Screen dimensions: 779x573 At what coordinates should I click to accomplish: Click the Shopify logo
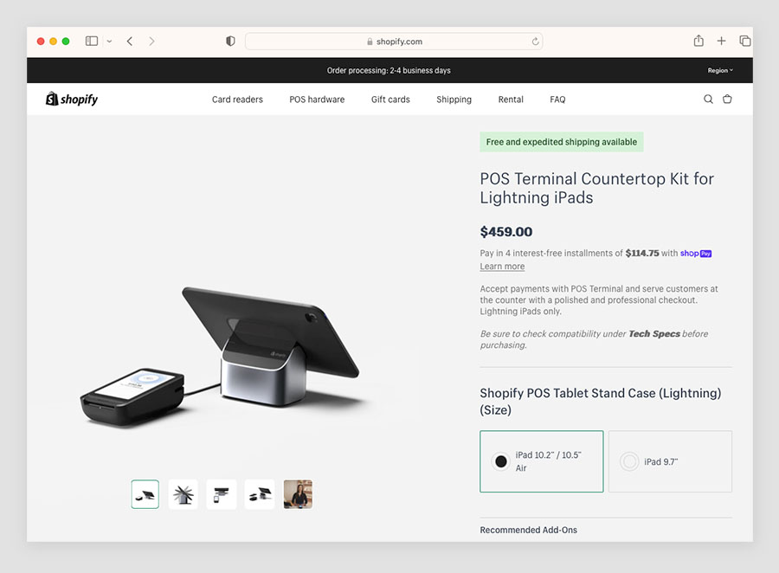(72, 99)
